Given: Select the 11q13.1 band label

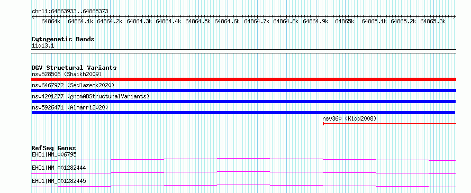Looking at the screenshot, I should [x=43, y=46].
